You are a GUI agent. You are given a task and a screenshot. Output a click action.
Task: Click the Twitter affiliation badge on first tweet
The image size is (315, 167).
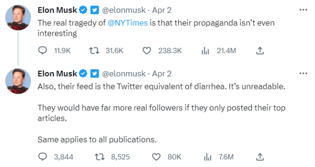(x=94, y=10)
